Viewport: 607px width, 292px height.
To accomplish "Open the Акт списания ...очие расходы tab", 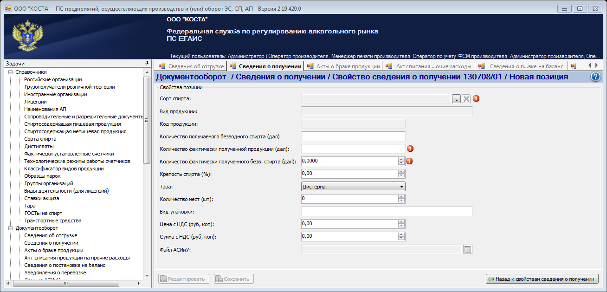I will [x=429, y=66].
